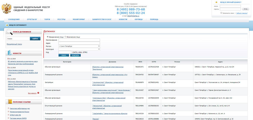Click OGRN value 5067847296457
This screenshot has height=120, width=253.
(x=153, y=75)
